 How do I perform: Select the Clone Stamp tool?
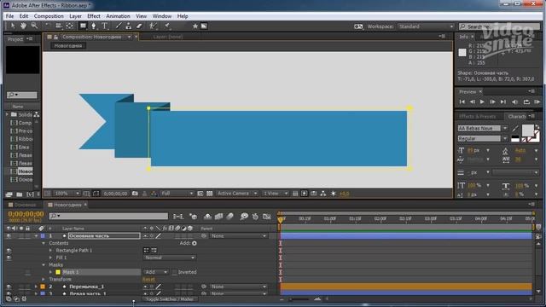[129, 26]
